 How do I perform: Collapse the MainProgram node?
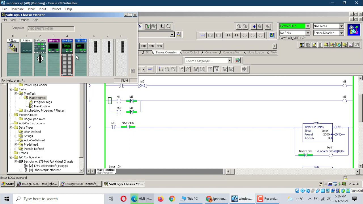21,98
